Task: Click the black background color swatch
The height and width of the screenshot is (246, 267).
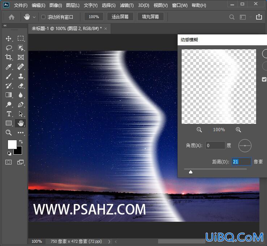Action: (19, 151)
